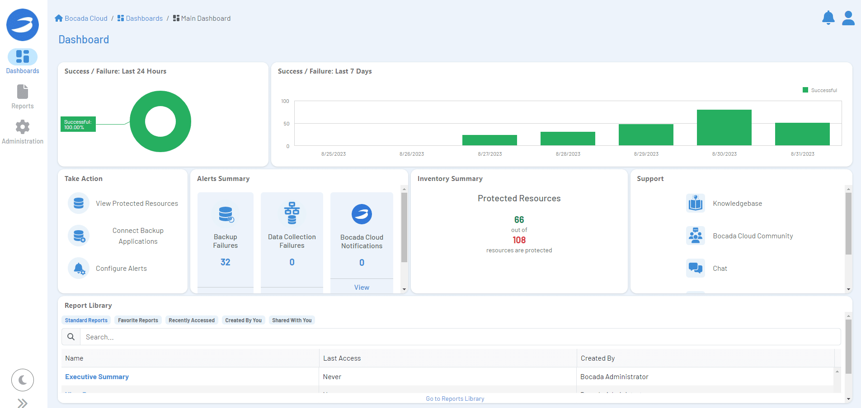
Task: Open user profile icon
Action: coord(848,18)
